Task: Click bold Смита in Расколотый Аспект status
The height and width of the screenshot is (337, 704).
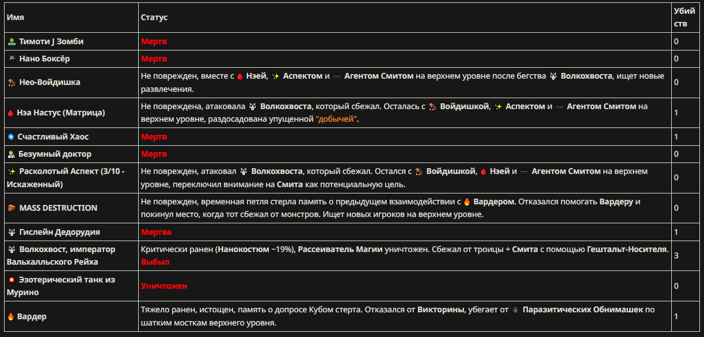Action: [x=290, y=184]
